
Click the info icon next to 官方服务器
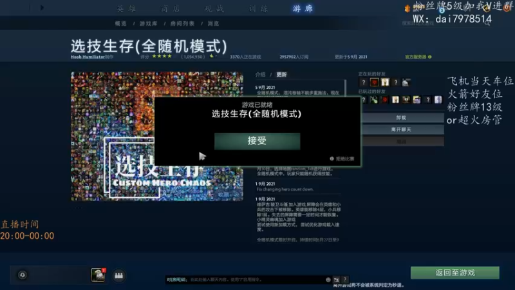click(x=429, y=57)
